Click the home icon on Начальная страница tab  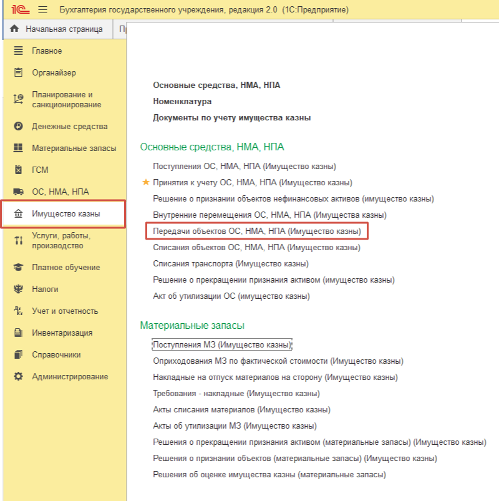tap(14, 29)
